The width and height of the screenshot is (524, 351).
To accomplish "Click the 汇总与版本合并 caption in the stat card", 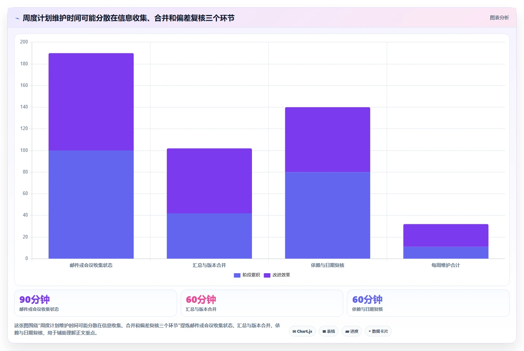I will pyautogui.click(x=201, y=309).
